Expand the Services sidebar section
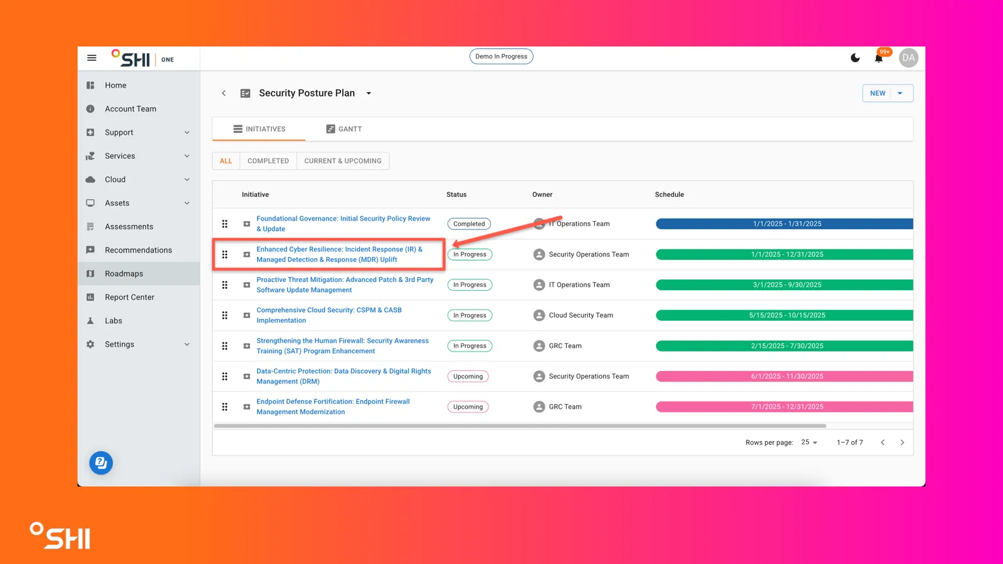 point(187,156)
